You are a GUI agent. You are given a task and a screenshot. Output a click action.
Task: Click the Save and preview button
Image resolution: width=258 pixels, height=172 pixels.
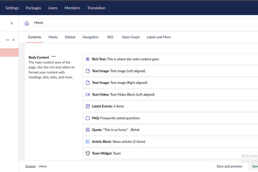(229, 166)
